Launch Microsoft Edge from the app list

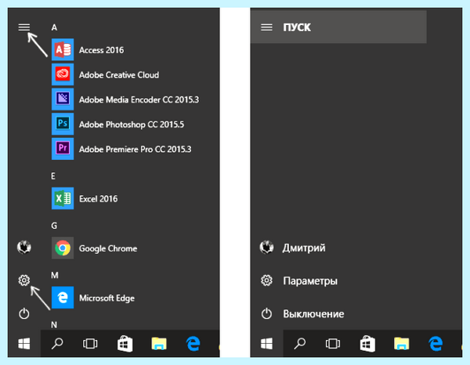coord(93,298)
